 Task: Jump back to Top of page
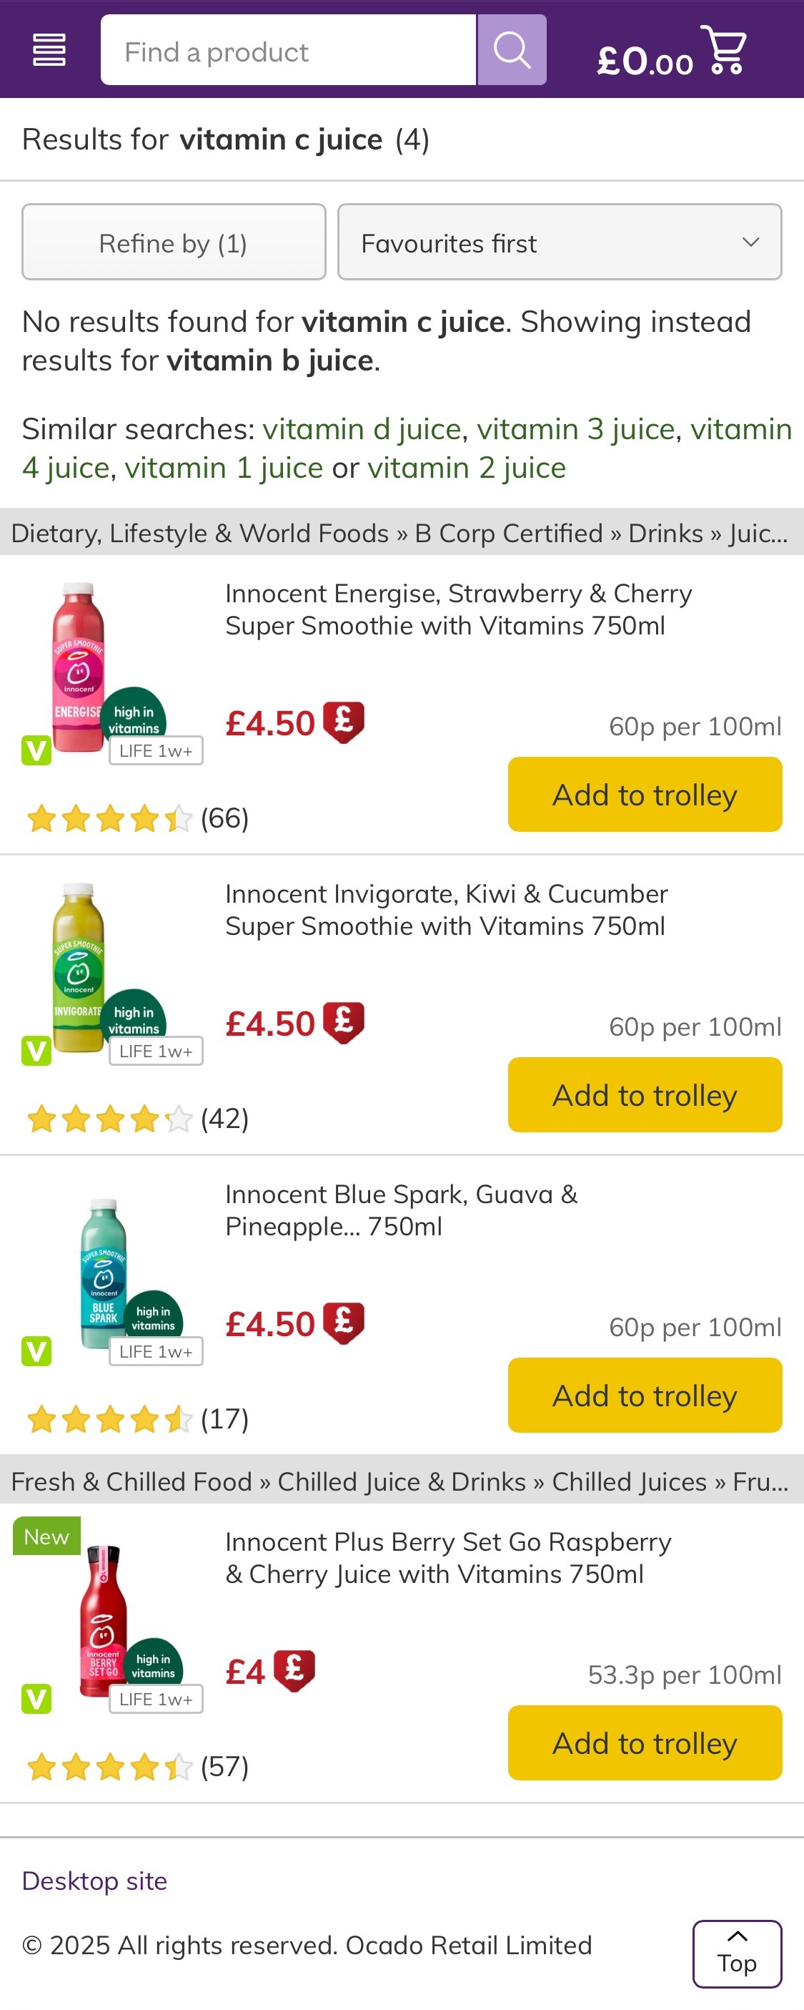point(736,1953)
